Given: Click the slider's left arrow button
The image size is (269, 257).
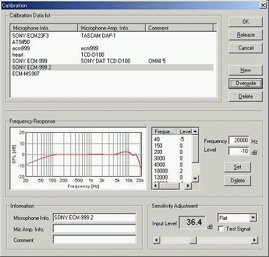Looking at the screenshot, I should pyautogui.click(x=156, y=240).
